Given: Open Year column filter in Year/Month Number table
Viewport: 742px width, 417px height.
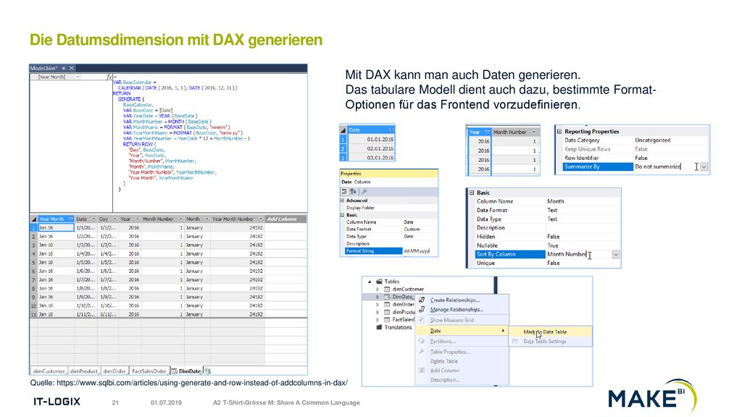Looking at the screenshot, I should click(487, 132).
